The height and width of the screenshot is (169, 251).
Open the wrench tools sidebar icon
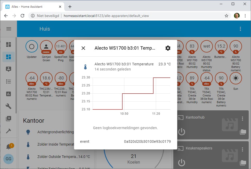pos(9,106)
